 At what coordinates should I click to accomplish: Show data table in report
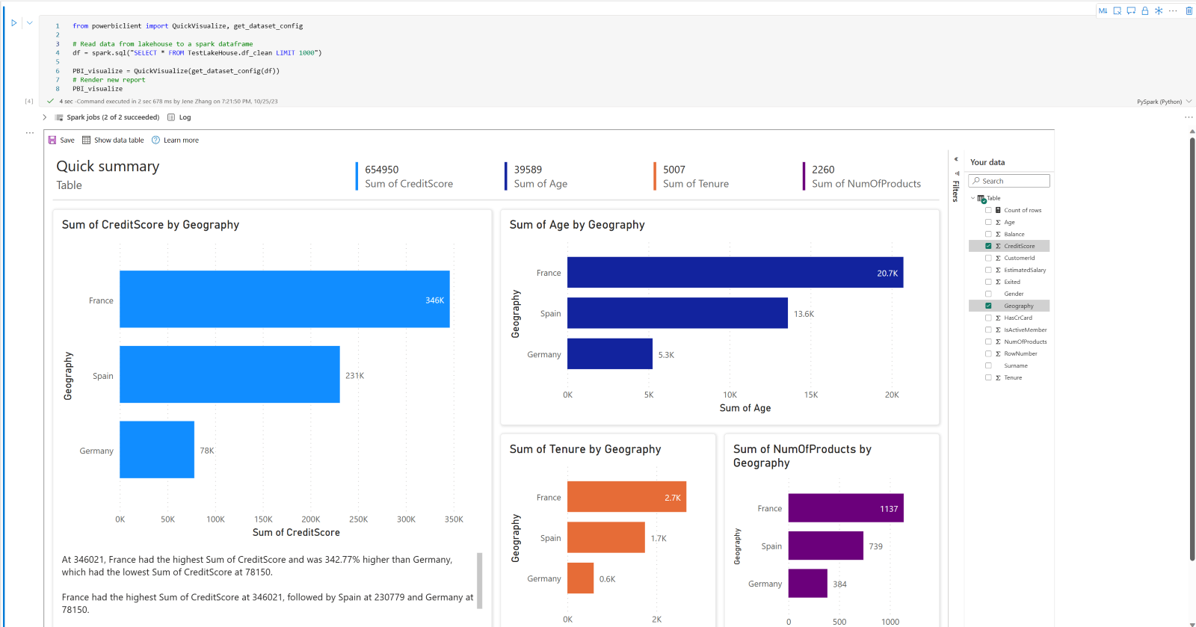click(113, 140)
